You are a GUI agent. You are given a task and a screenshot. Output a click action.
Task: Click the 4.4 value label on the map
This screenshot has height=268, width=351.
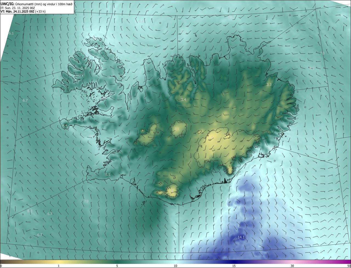[x=65, y=126]
